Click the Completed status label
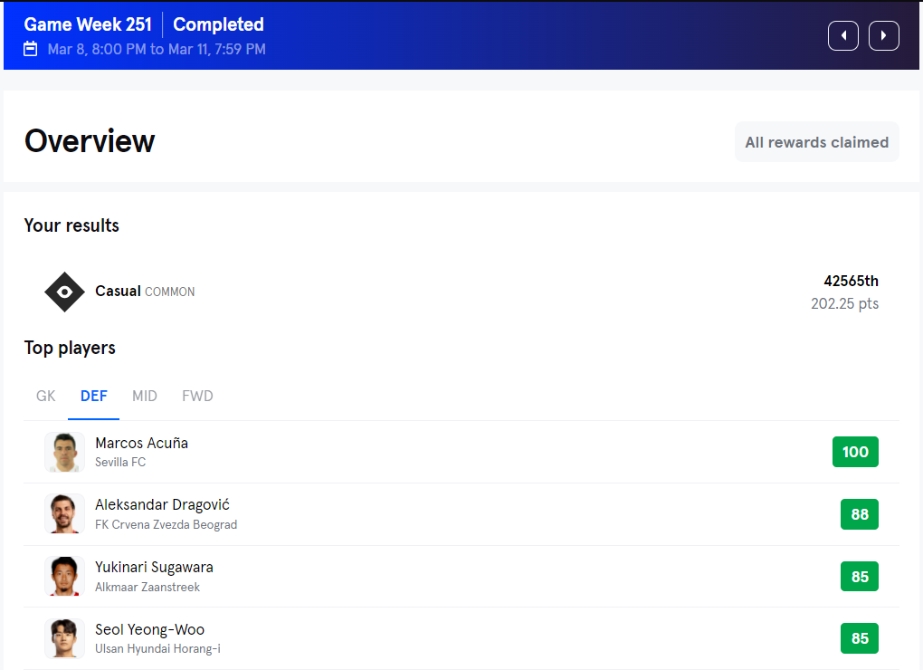This screenshot has width=923, height=670. 218,24
